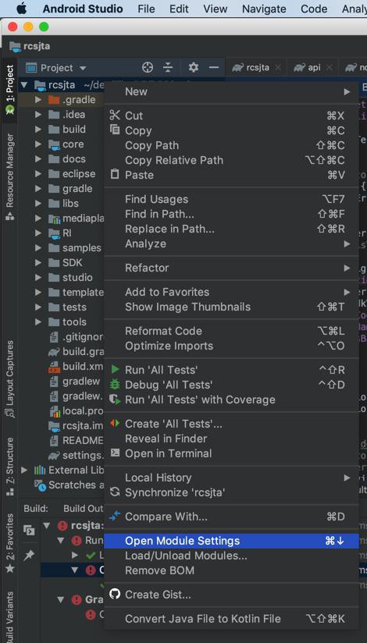The width and height of the screenshot is (367, 643).
Task: Click the collapse all icon in Project panel
Action: [x=168, y=68]
